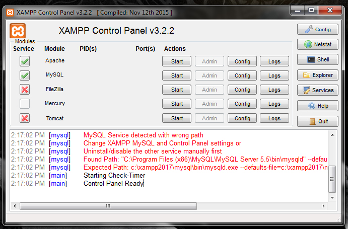The width and height of the screenshot is (348, 229).
Task: Start the Mercury module
Action: [177, 104]
